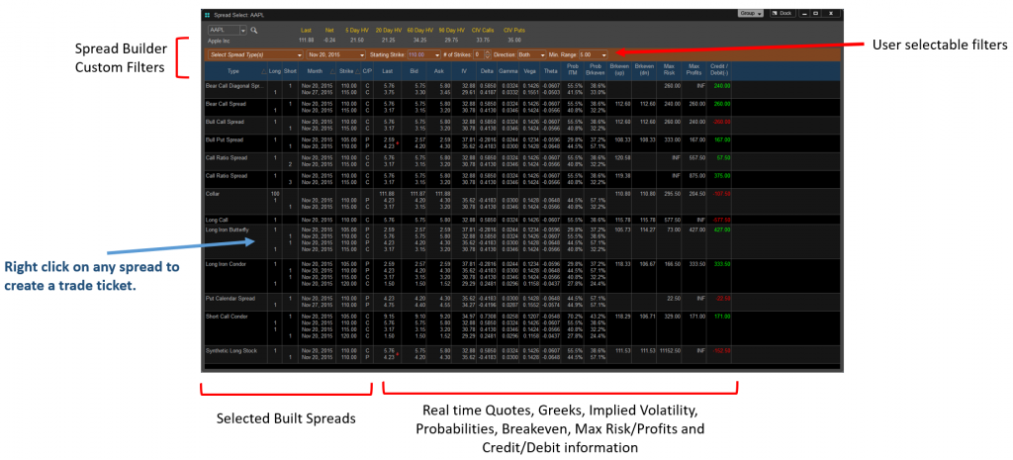This screenshot has width=1013, height=460.
Task: Click the sort triangle in Type column header
Action: (x=261, y=71)
